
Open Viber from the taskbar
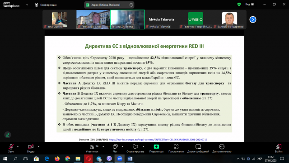[109, 158]
